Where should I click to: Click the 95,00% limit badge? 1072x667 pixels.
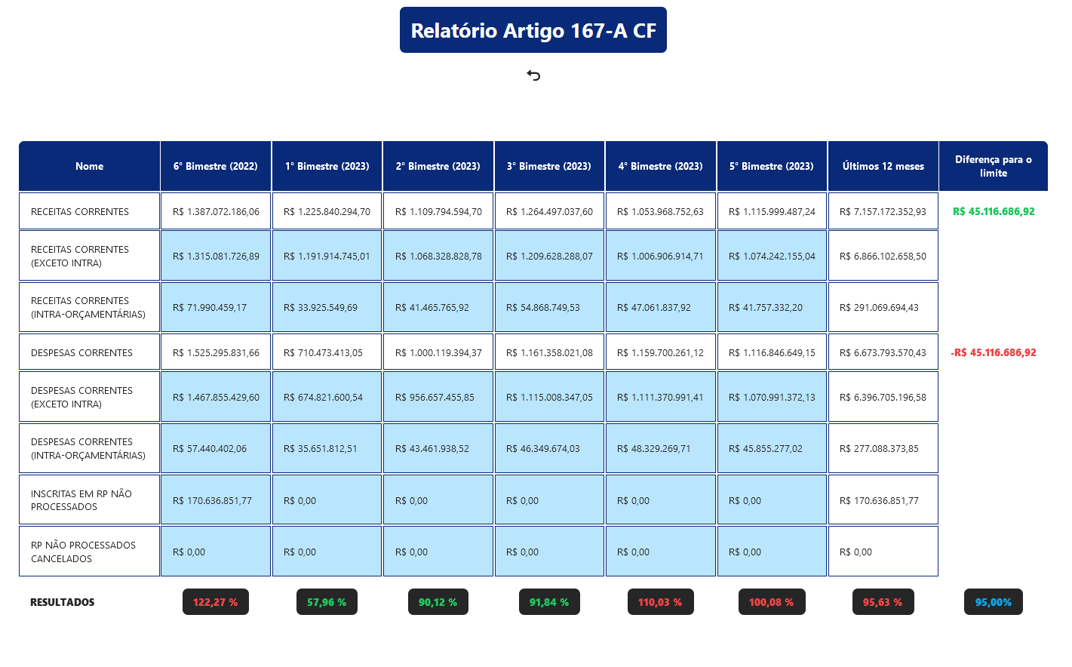994,602
